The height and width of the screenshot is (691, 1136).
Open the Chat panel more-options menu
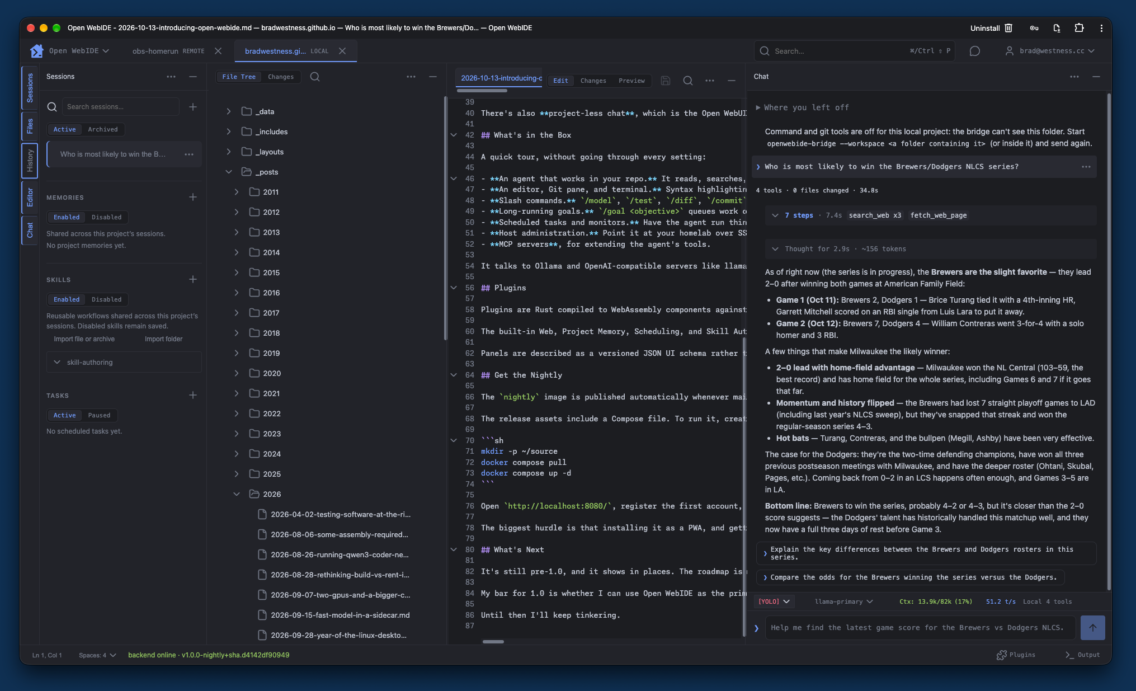click(x=1074, y=77)
